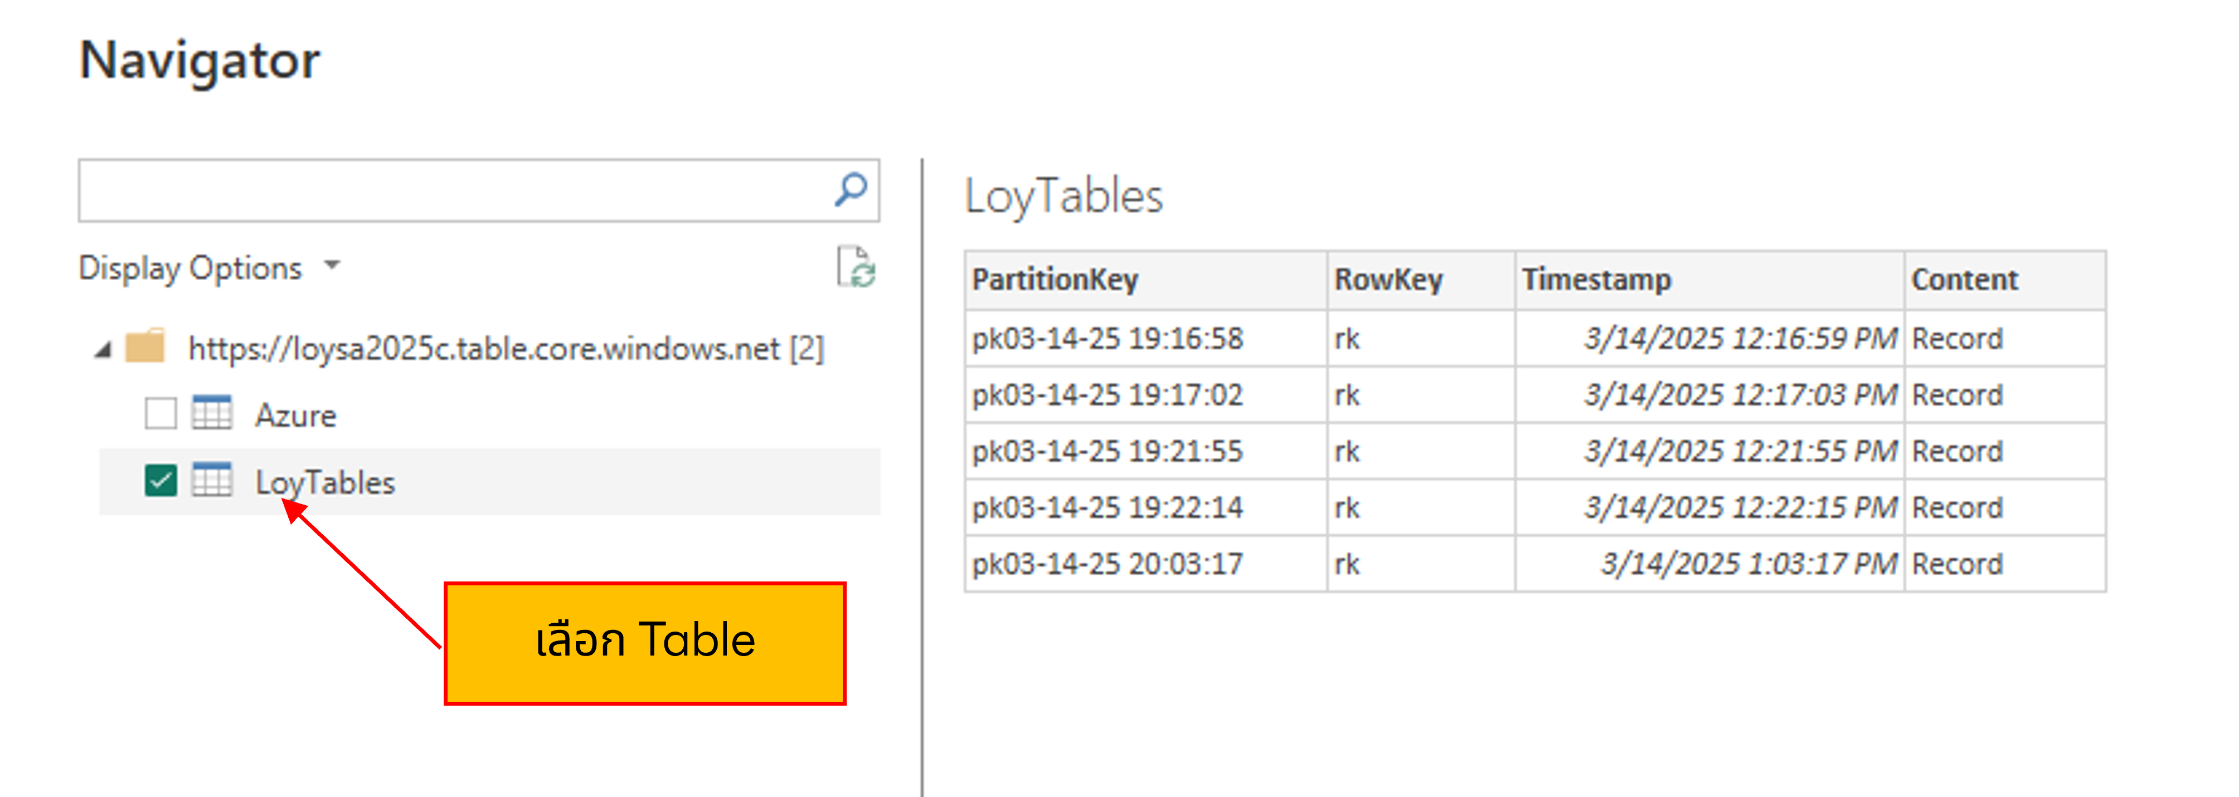This screenshot has width=2239, height=797.
Task: Open the Display Options dropdown
Action: coord(191,267)
